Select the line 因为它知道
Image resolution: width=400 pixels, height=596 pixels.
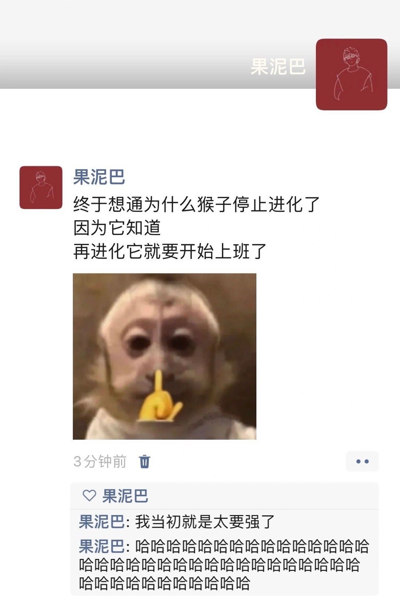pos(117,228)
